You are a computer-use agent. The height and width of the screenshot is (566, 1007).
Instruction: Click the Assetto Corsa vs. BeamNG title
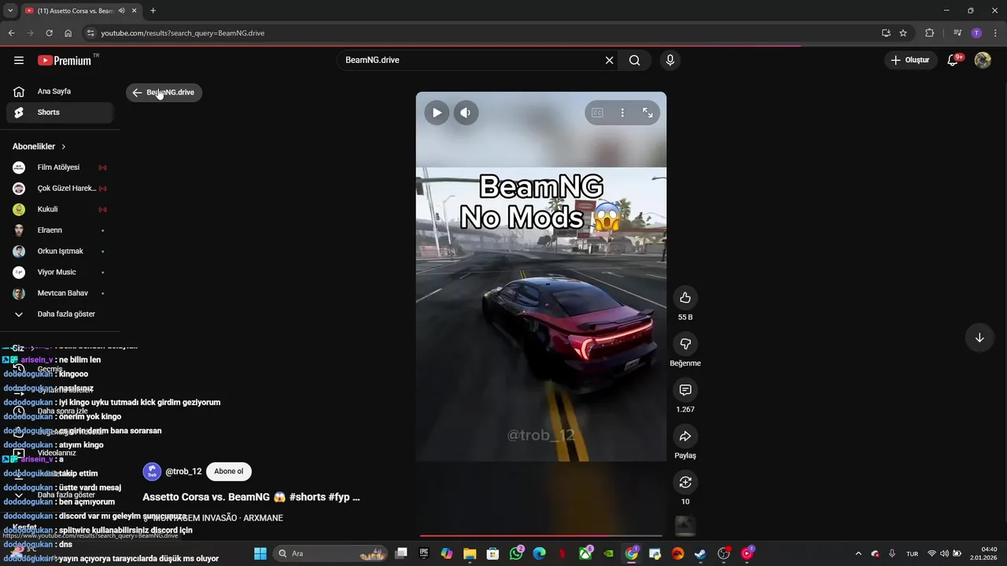pyautogui.click(x=251, y=498)
